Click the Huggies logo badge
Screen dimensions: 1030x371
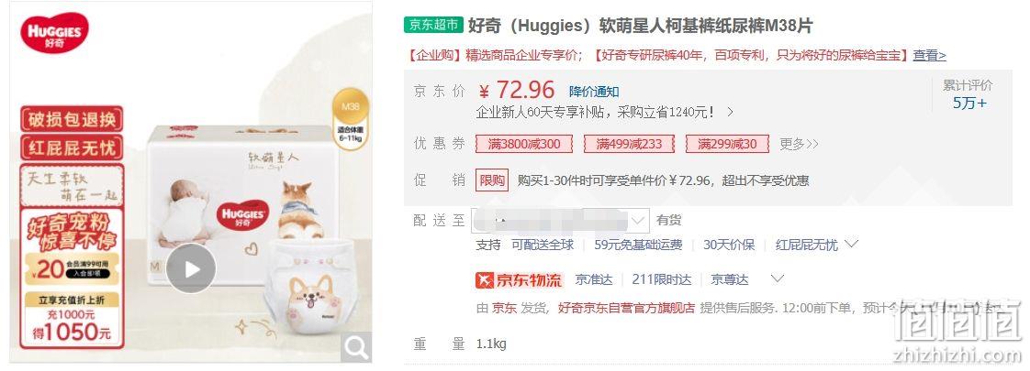[x=54, y=33]
